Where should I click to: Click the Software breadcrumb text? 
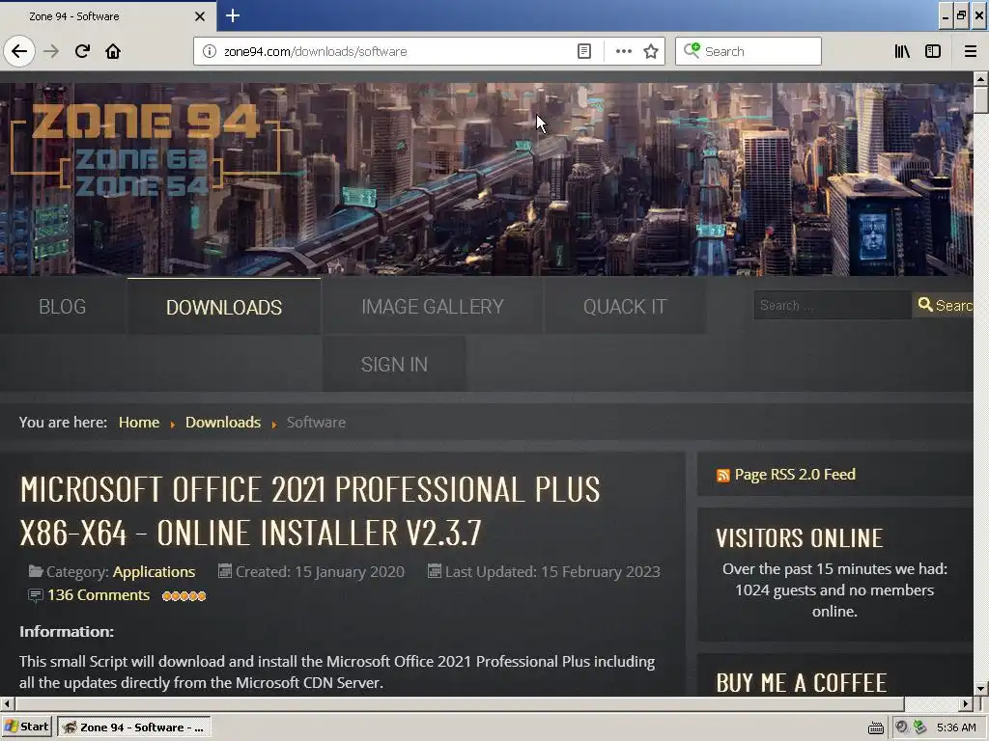316,423
